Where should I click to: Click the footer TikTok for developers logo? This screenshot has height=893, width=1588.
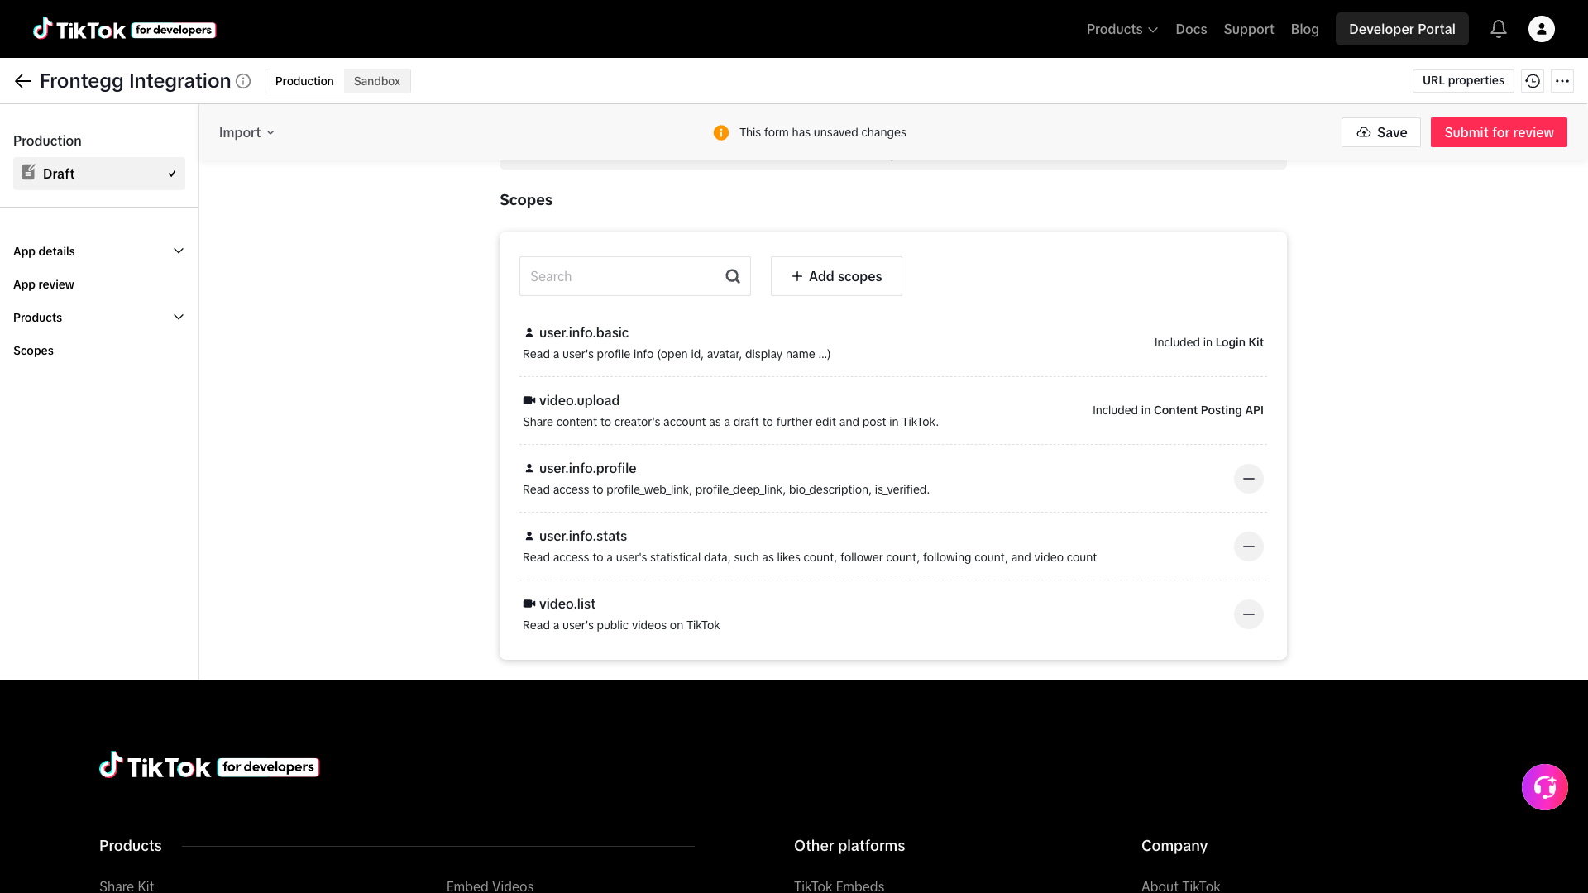click(209, 766)
